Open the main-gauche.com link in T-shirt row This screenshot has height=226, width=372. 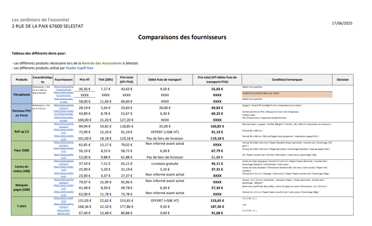pos(64,212)
